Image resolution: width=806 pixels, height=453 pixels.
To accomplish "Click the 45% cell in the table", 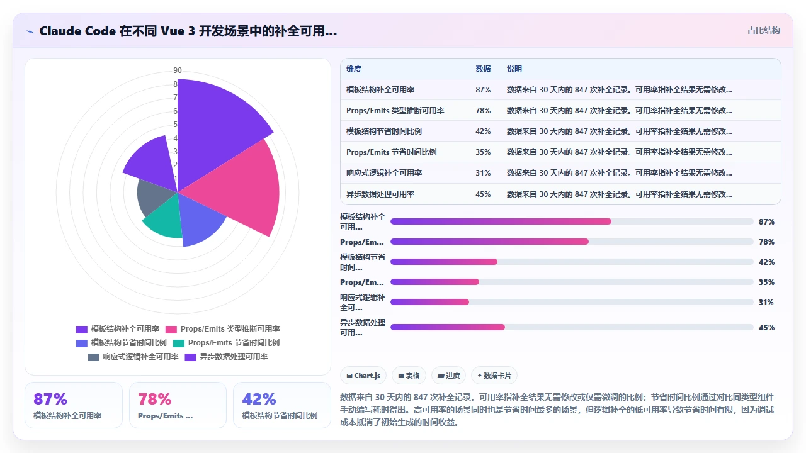I will (x=483, y=194).
